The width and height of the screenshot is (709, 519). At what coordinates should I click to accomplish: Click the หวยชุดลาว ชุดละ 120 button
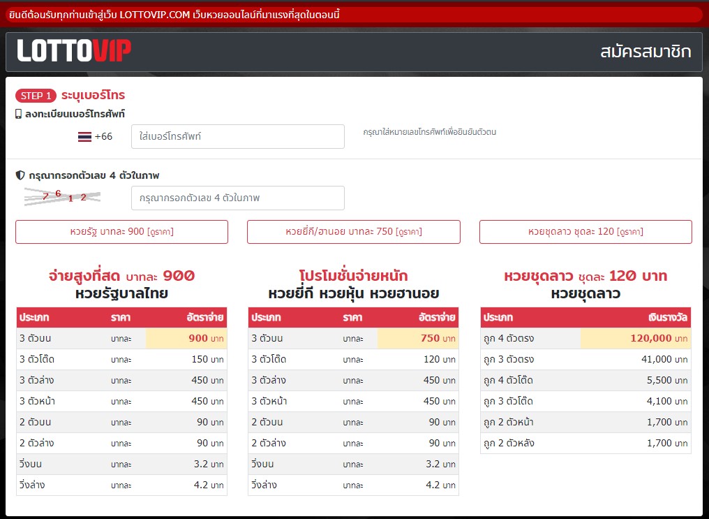[x=586, y=232]
